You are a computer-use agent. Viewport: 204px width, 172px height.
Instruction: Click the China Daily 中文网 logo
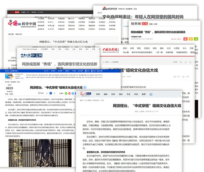point(31,55)
